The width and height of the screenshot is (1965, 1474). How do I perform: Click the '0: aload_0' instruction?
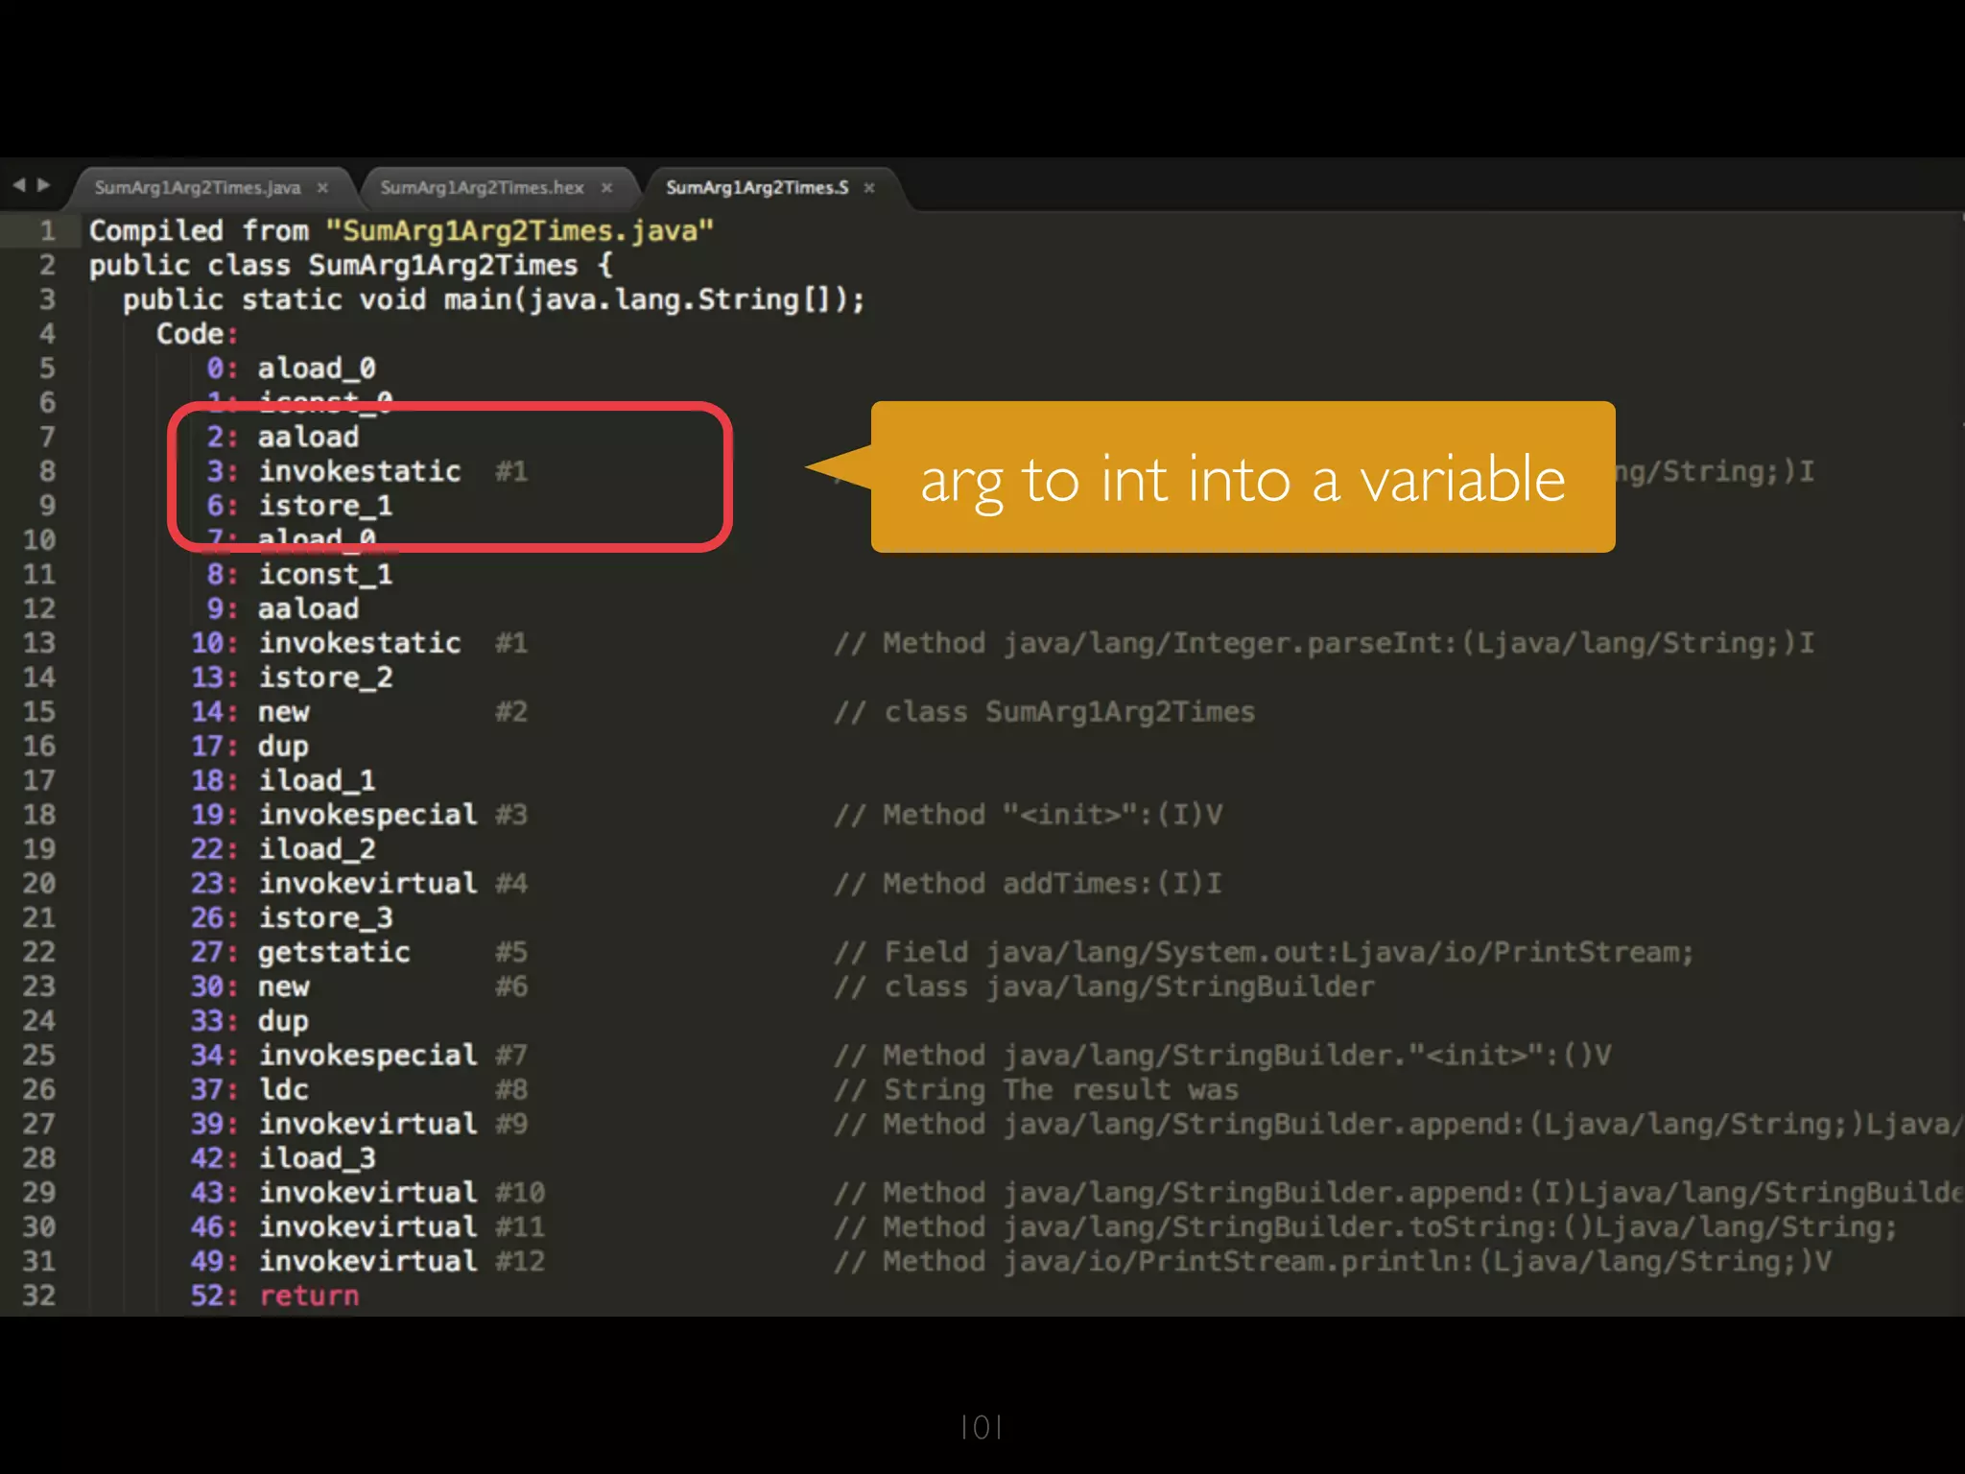coord(292,368)
